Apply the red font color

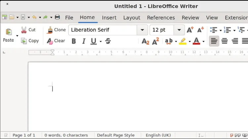tap(196, 41)
